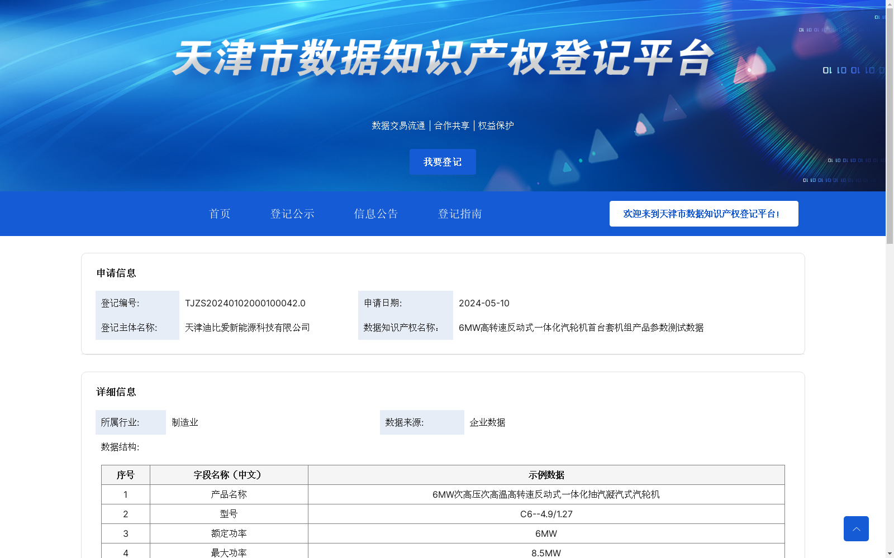Click the 申请信息 section heading
894x558 pixels.
pos(116,273)
